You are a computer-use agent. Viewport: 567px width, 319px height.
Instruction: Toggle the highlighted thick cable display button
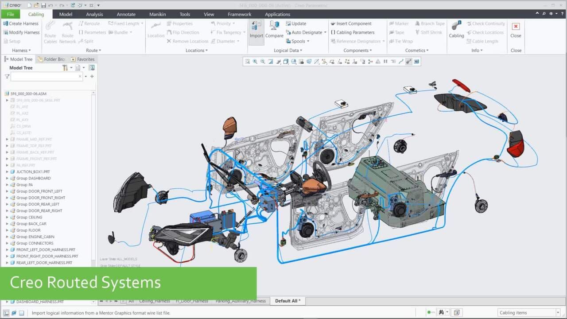coord(408,62)
